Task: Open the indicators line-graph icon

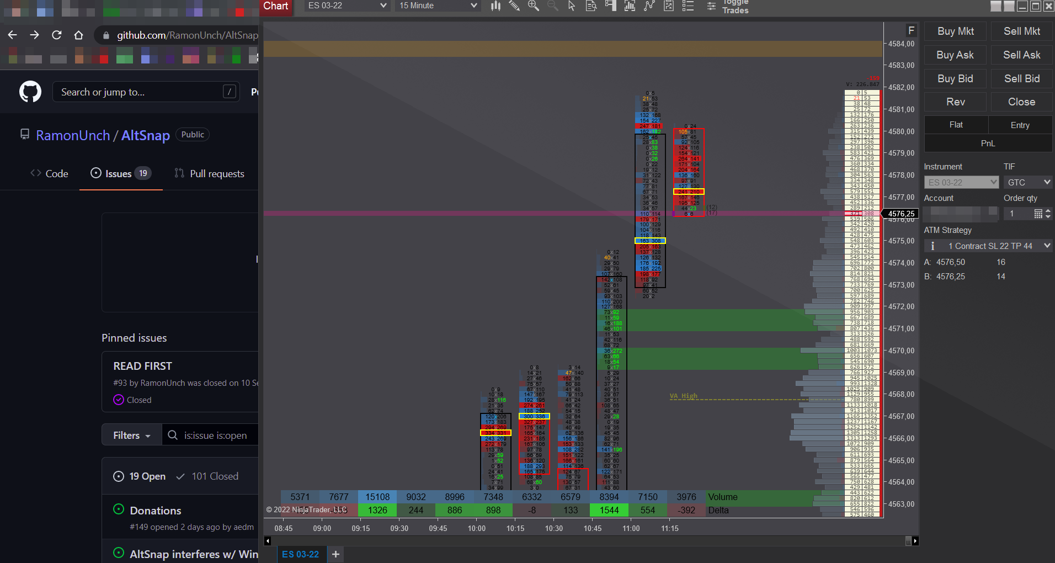Action: pyautogui.click(x=649, y=6)
